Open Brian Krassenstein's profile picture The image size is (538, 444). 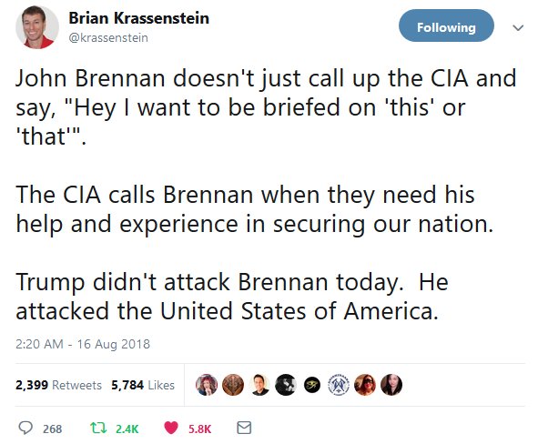37,27
